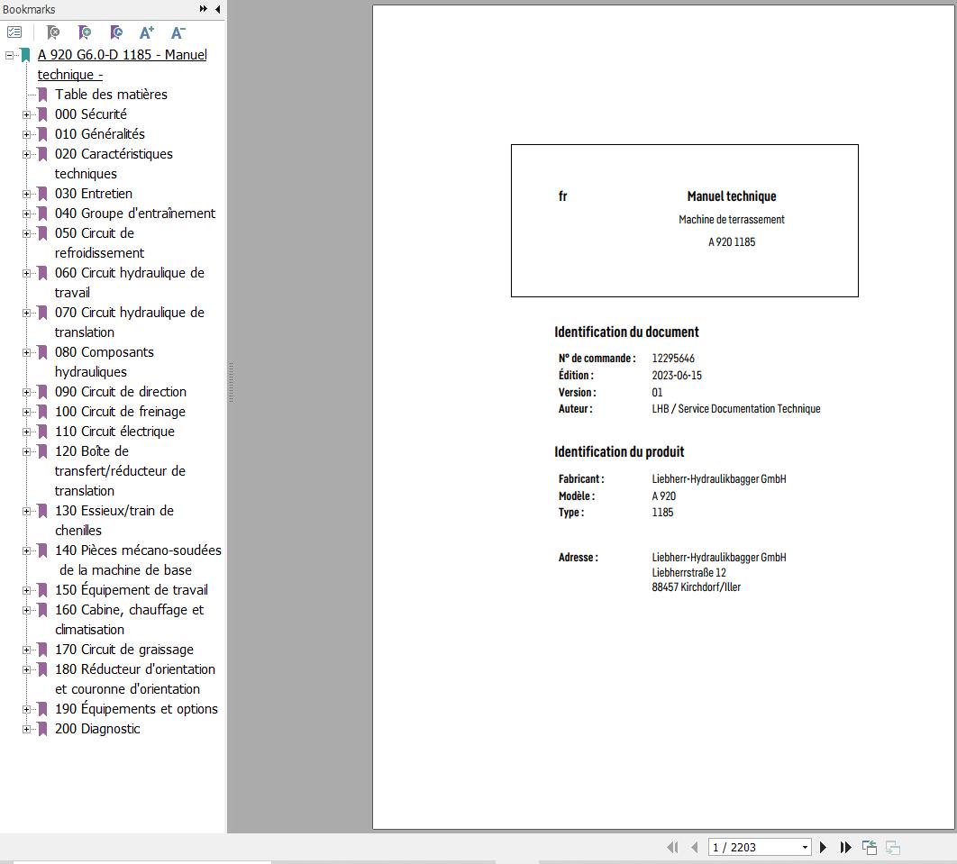Image resolution: width=957 pixels, height=864 pixels.
Task: Select 070 Circuit hydraulique de translation
Action: [x=130, y=323]
